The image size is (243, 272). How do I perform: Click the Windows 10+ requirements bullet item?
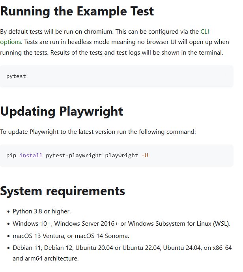coord(121,223)
